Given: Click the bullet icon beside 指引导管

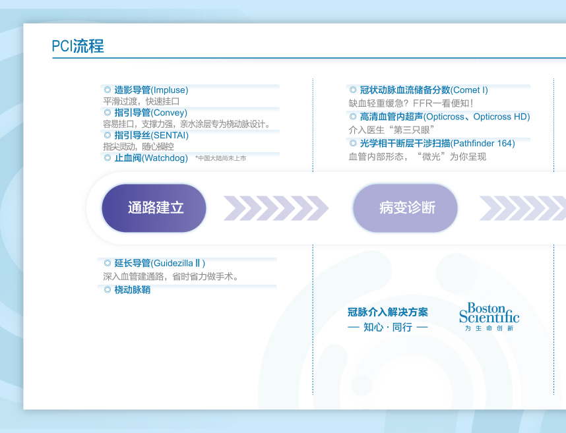Looking at the screenshot, I should tap(108, 113).
